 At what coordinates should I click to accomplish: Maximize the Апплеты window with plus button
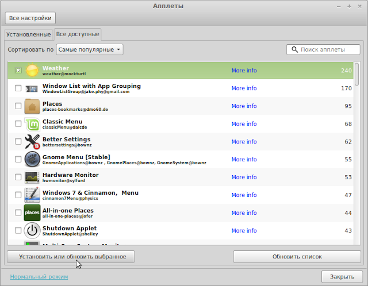(349, 6)
